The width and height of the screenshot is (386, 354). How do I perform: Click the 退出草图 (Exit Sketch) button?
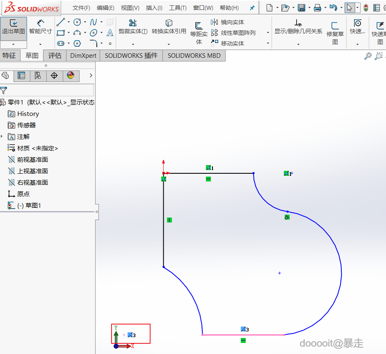pyautogui.click(x=14, y=27)
